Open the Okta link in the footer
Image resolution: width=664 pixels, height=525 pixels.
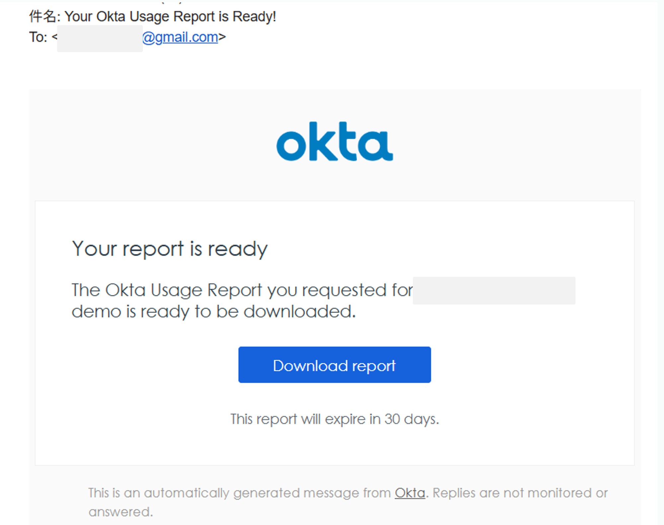click(410, 493)
